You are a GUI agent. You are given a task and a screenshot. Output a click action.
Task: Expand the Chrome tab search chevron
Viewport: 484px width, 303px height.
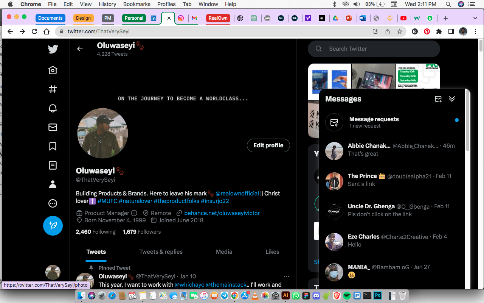(475, 18)
